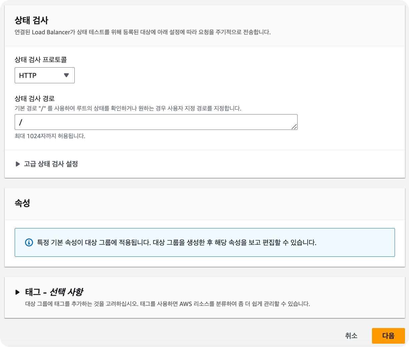Expand 고급 상태 검사 설정 section
Viewport: 409px width, 347px height.
47,164
